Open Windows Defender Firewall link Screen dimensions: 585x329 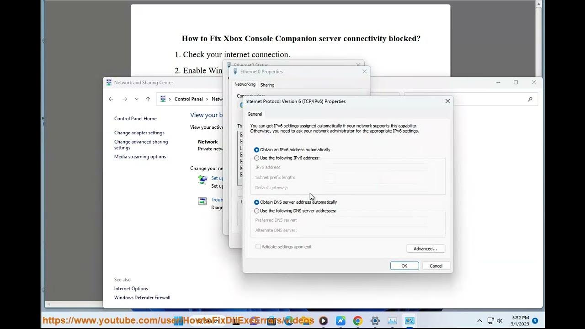pyautogui.click(x=142, y=298)
